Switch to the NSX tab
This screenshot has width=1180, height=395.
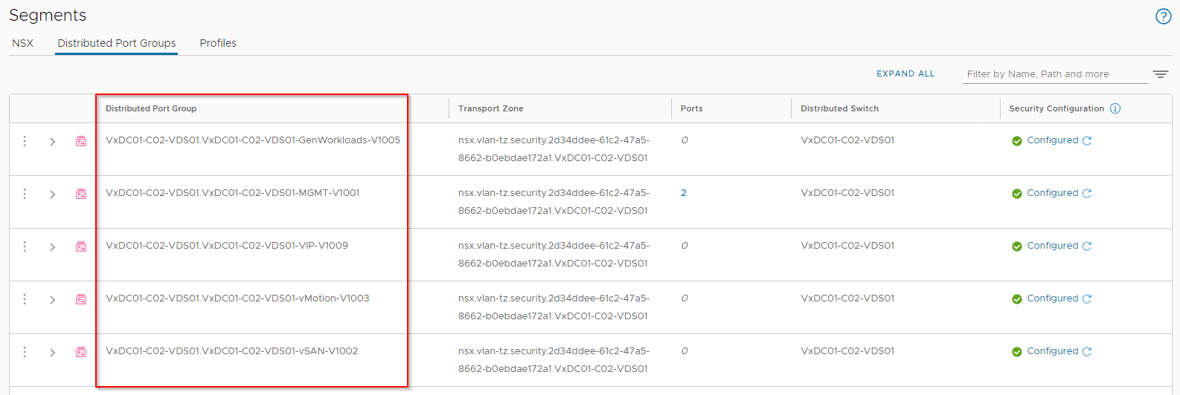coord(22,43)
